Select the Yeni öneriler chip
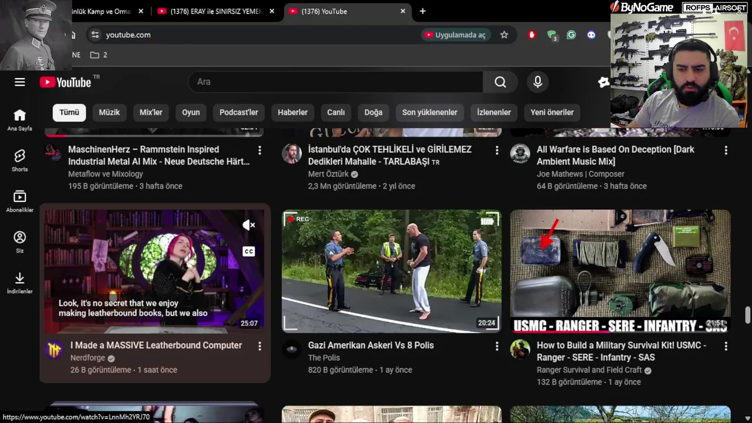 552,112
